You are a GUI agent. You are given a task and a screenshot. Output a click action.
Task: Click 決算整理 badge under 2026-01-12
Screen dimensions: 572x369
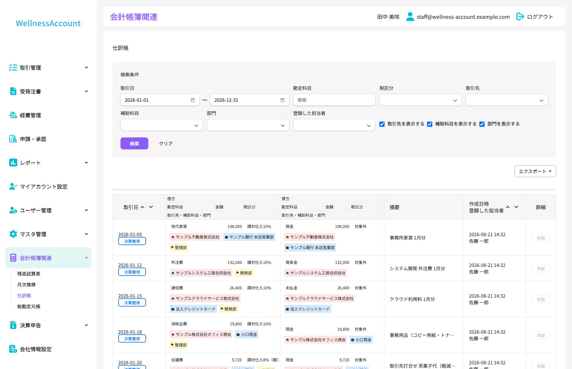[132, 272]
